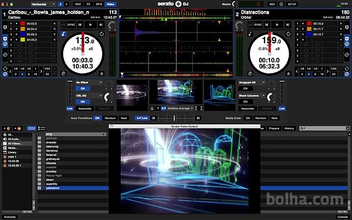This screenshot has height=220, width=352.
Task: Trigger deck 1 cue point at 04:25.0
Action: point(16,40)
